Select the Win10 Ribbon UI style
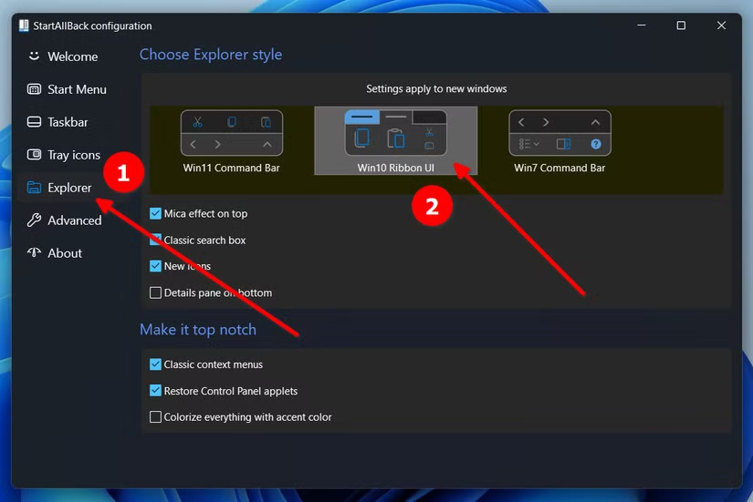The height and width of the screenshot is (502, 753). (396, 140)
